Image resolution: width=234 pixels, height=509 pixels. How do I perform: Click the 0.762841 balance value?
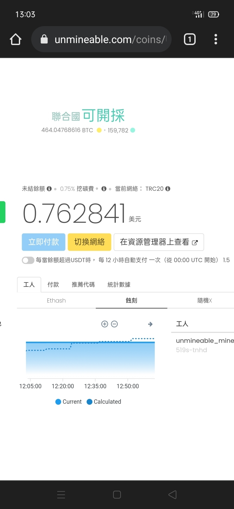pos(74,213)
